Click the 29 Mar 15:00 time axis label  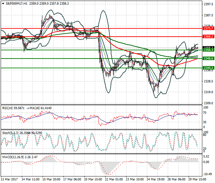coord(197,179)
